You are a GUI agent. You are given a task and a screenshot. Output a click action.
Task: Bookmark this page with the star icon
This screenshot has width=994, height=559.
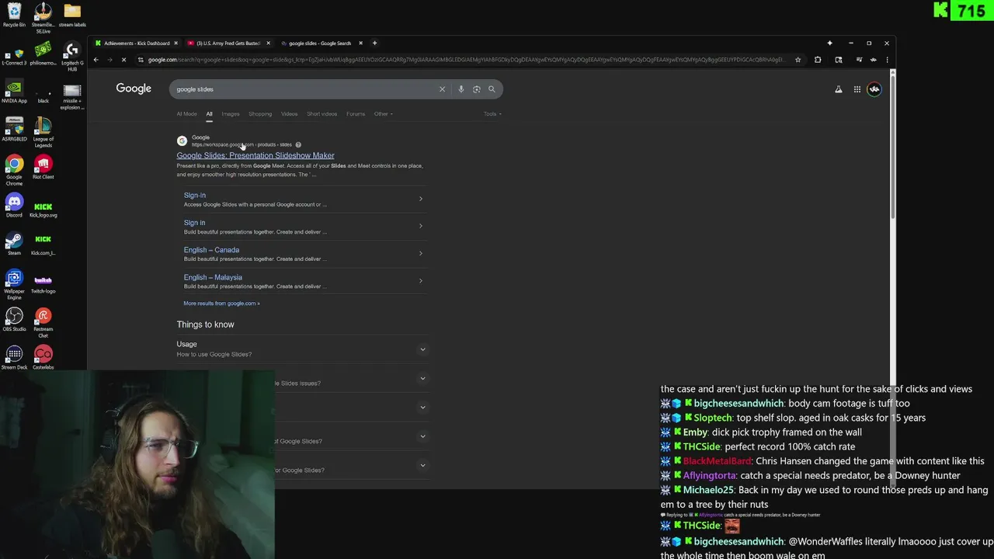pos(798,60)
